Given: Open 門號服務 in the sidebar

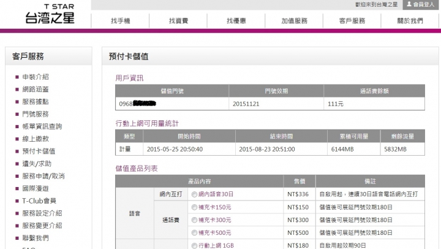Looking at the screenshot, I should (36, 114).
